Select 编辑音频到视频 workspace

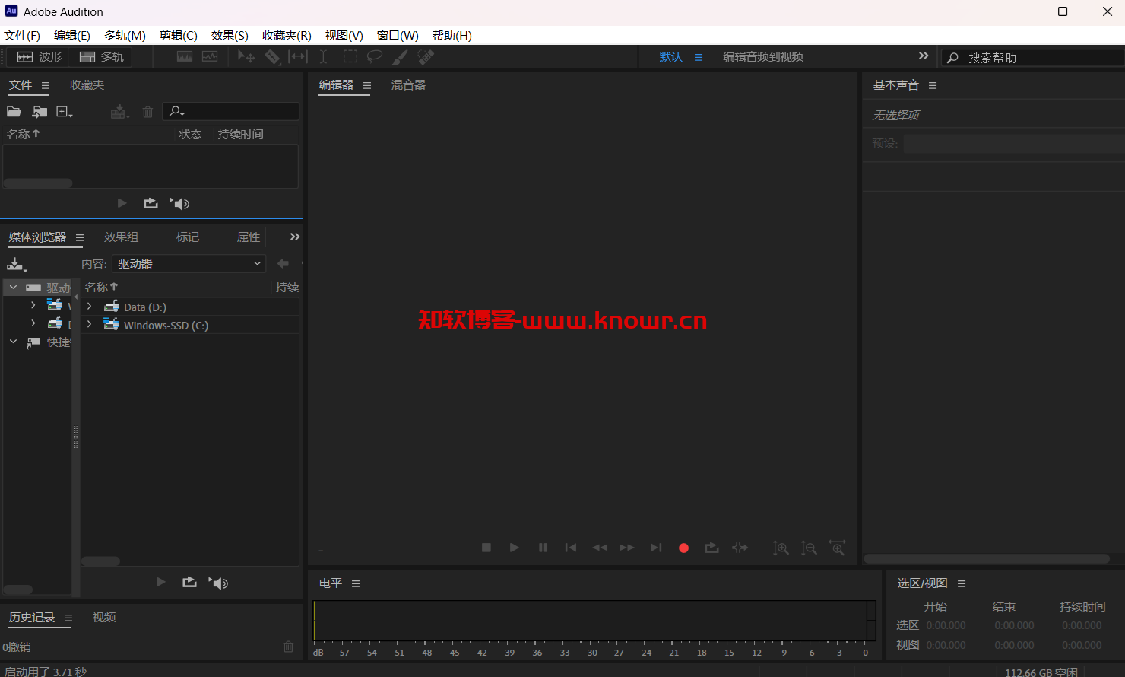(x=763, y=57)
